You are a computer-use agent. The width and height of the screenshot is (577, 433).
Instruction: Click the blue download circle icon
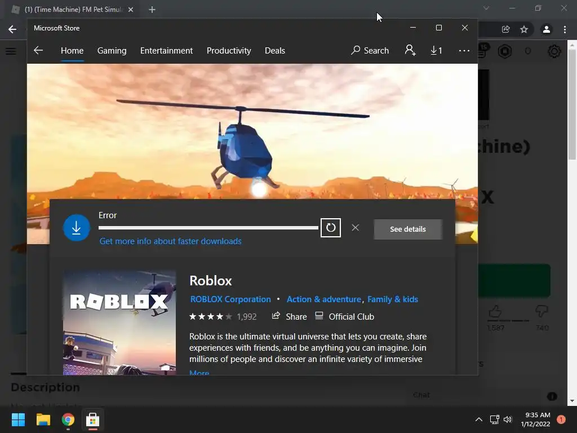point(77,228)
